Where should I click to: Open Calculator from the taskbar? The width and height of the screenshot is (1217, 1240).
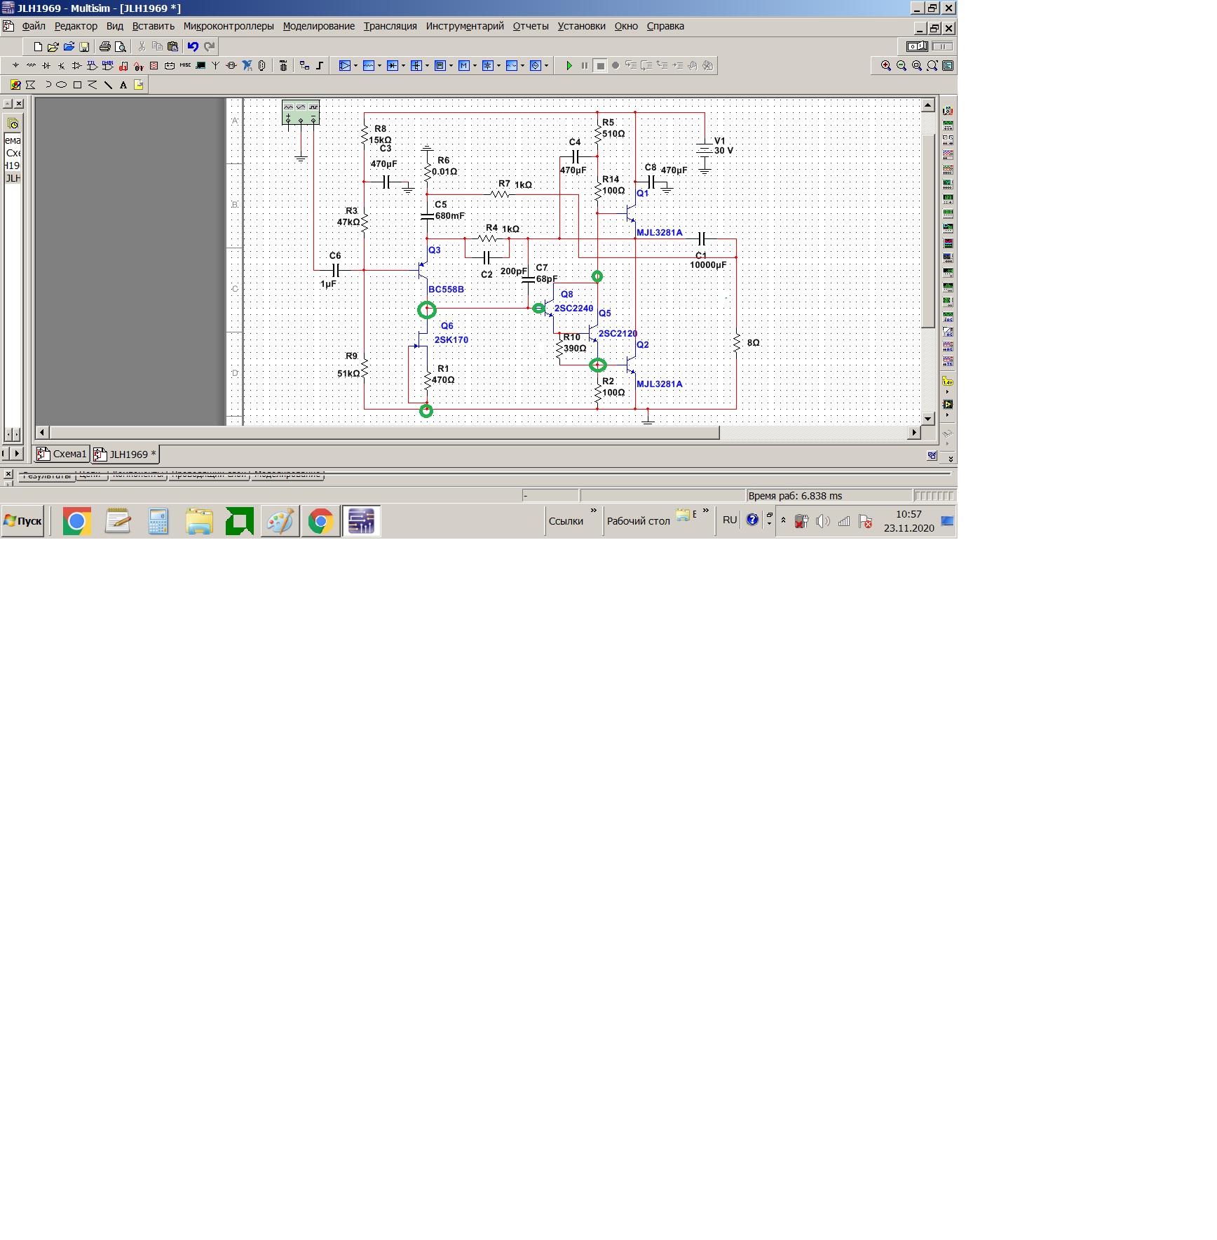(158, 521)
